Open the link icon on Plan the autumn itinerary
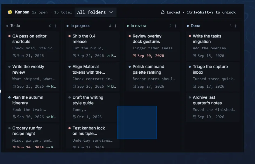The height and width of the screenshot is (164, 255). click(x=48, y=117)
